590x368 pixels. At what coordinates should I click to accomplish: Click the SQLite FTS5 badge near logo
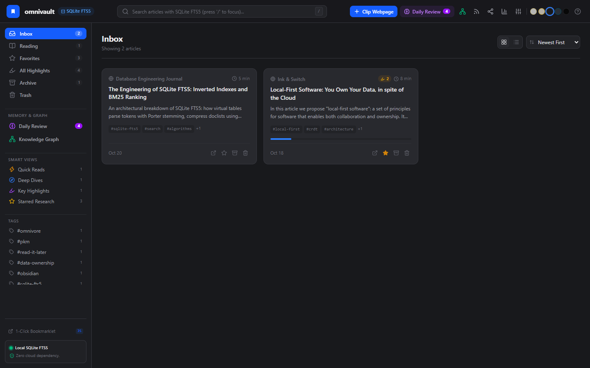[x=76, y=11]
